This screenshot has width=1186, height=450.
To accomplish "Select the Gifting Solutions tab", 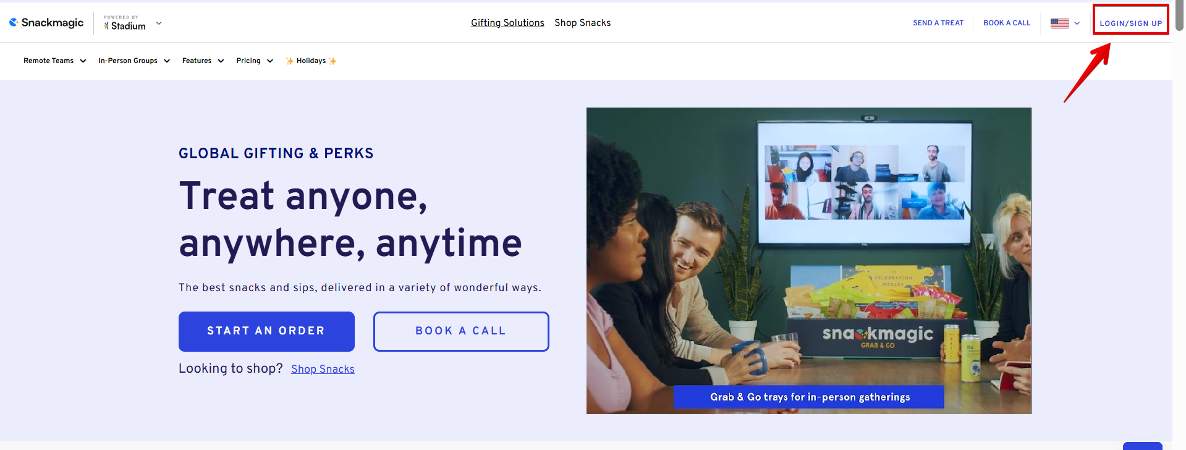I will click(507, 23).
